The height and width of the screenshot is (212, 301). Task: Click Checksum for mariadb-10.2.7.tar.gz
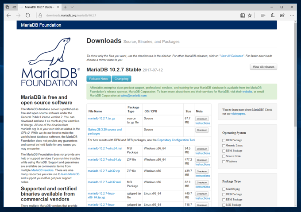(202, 119)
